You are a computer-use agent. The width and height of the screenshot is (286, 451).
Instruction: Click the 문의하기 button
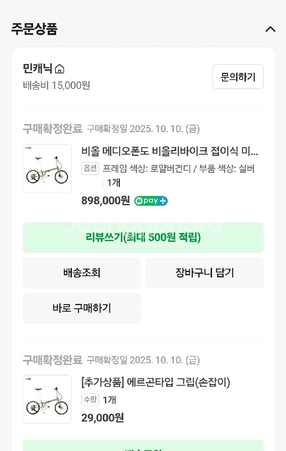(238, 77)
